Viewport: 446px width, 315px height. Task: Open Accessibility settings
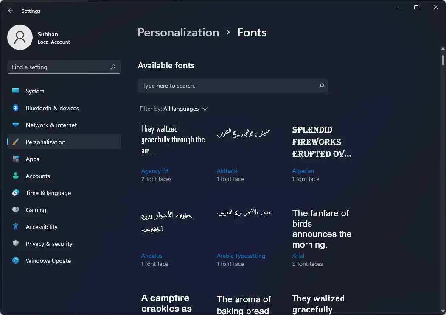coord(15,227)
